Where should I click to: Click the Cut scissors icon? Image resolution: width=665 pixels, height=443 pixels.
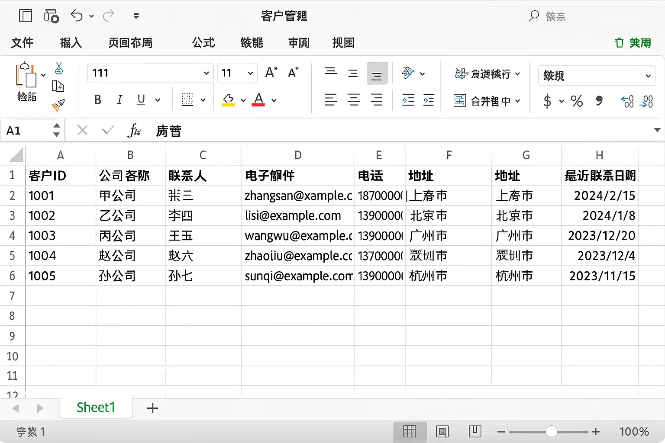point(59,69)
